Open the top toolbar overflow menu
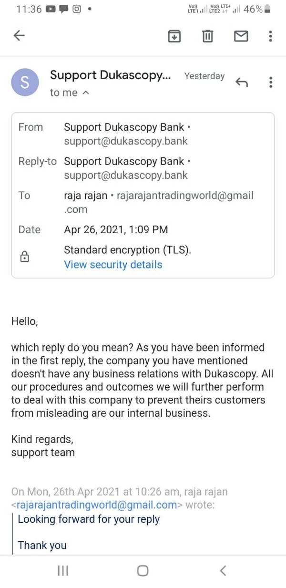The image size is (286, 588). click(x=270, y=36)
